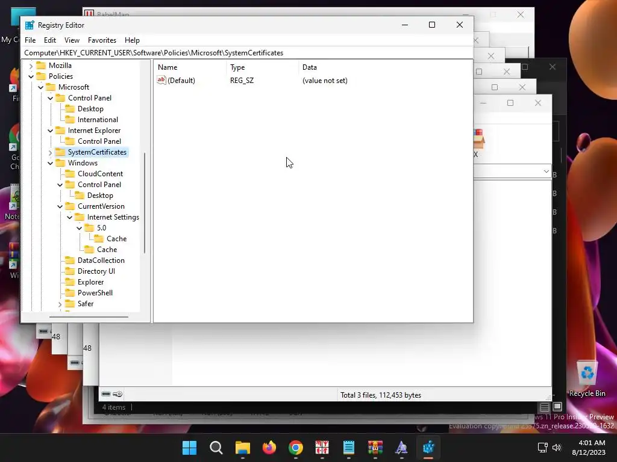Collapse the CurrentVersion key
This screenshot has height=462, width=617.
[60, 206]
